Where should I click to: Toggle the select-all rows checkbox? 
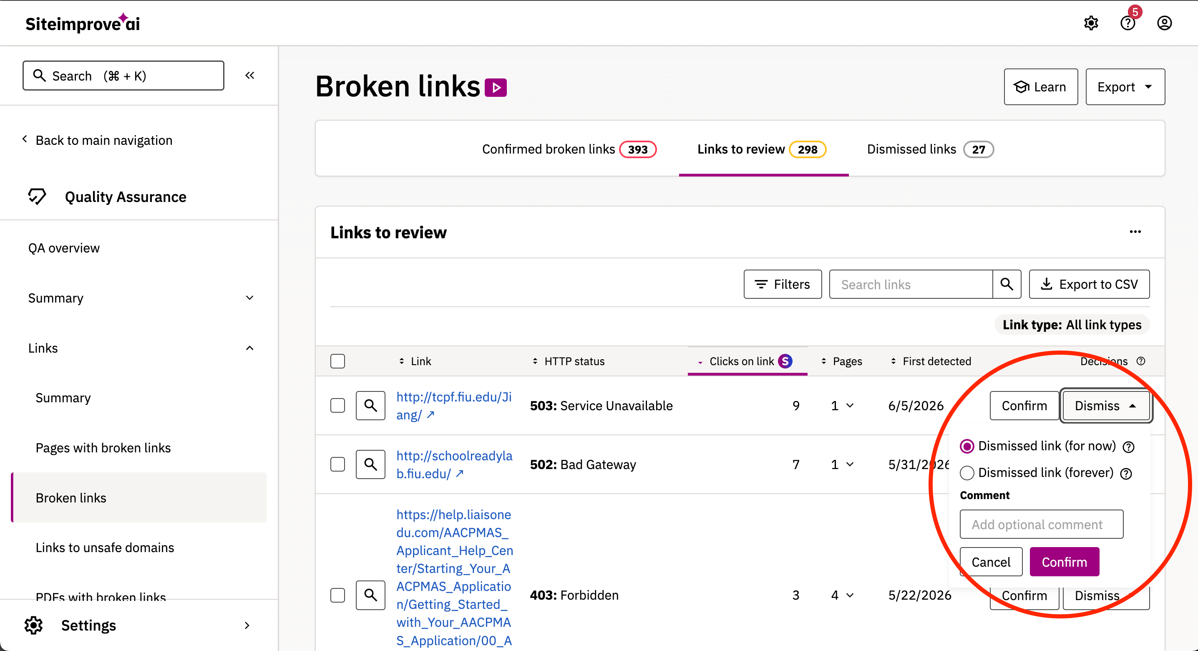click(x=337, y=361)
